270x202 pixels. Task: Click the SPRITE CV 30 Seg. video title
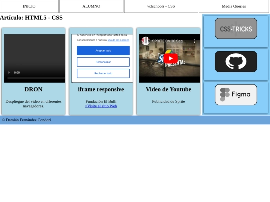point(168,41)
